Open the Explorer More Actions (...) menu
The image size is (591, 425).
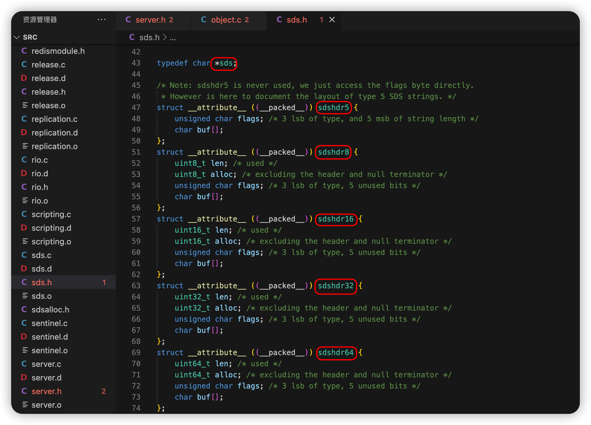pyautogui.click(x=102, y=19)
